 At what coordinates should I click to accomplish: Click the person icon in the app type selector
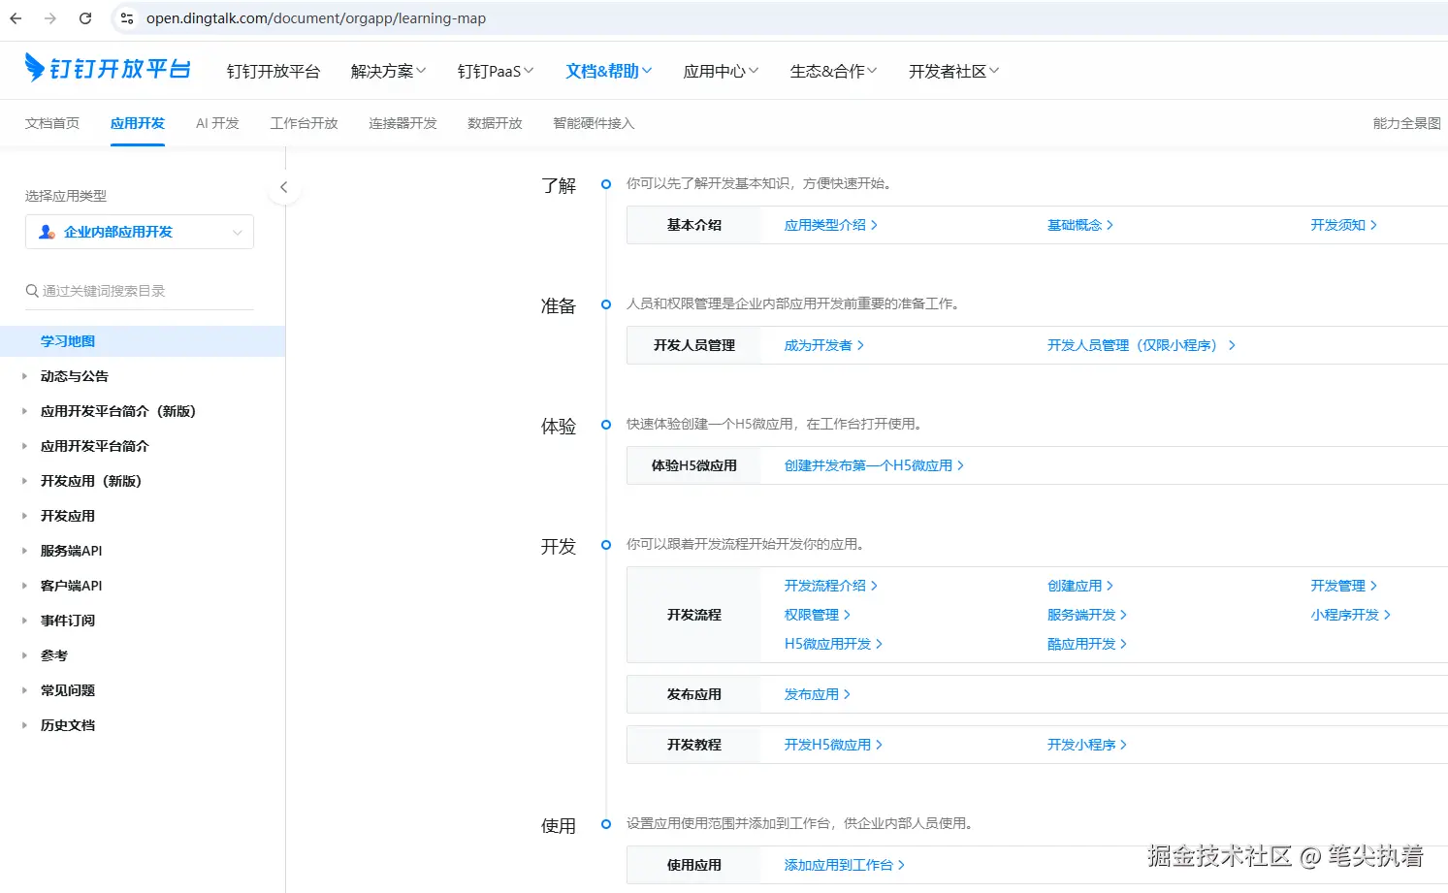[x=46, y=232]
